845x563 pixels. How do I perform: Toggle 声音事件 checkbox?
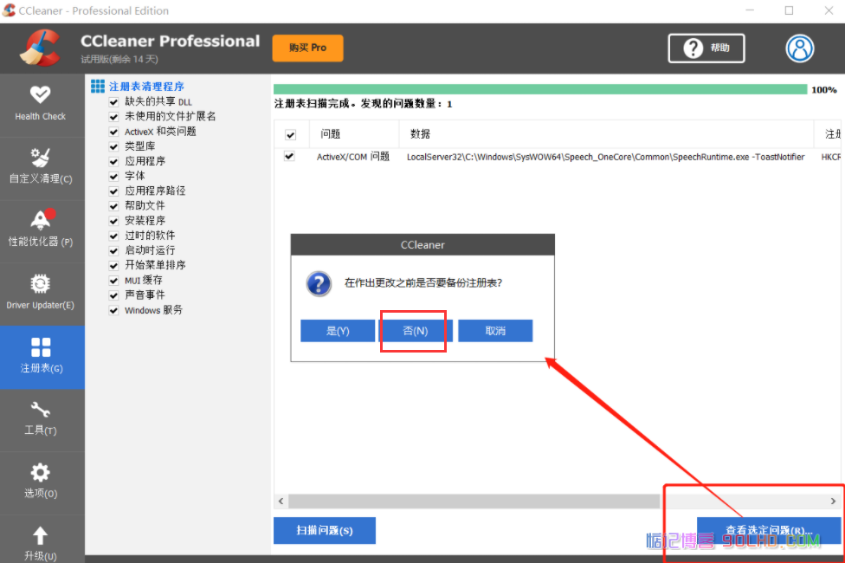pyautogui.click(x=113, y=295)
